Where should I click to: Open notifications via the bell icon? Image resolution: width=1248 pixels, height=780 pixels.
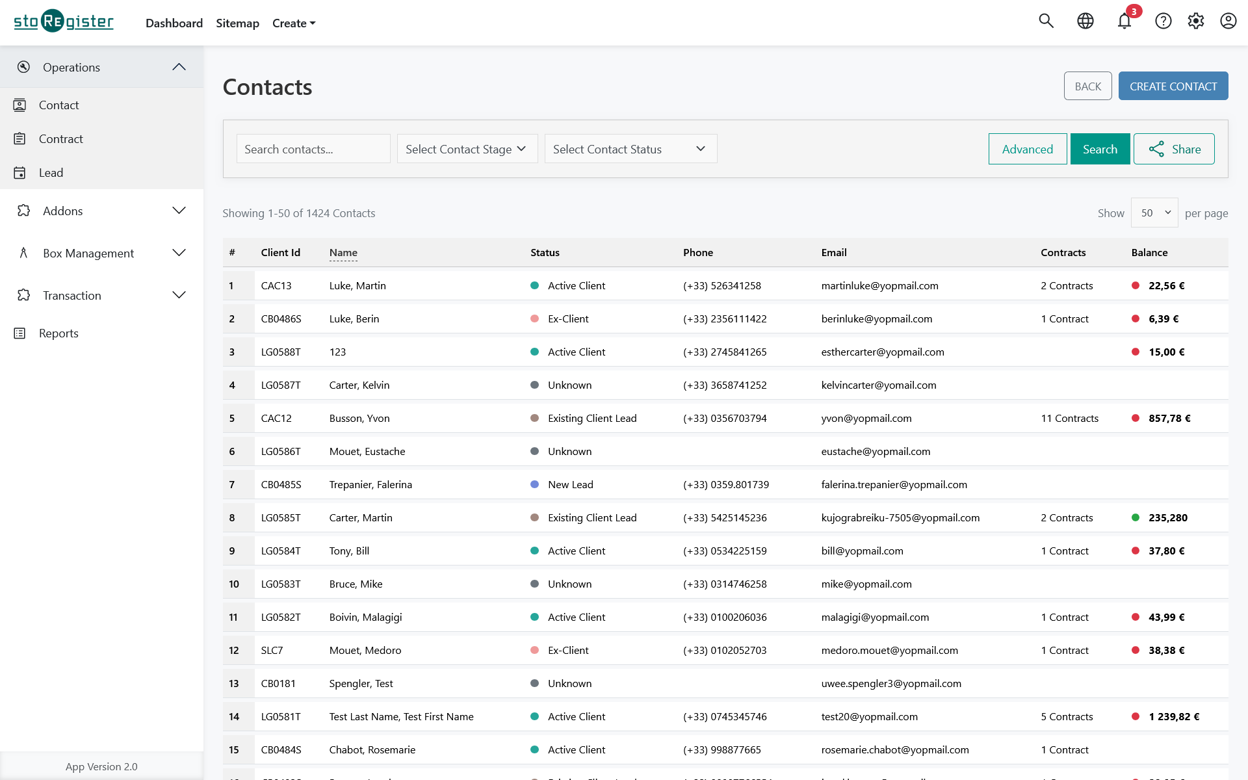[1124, 21]
